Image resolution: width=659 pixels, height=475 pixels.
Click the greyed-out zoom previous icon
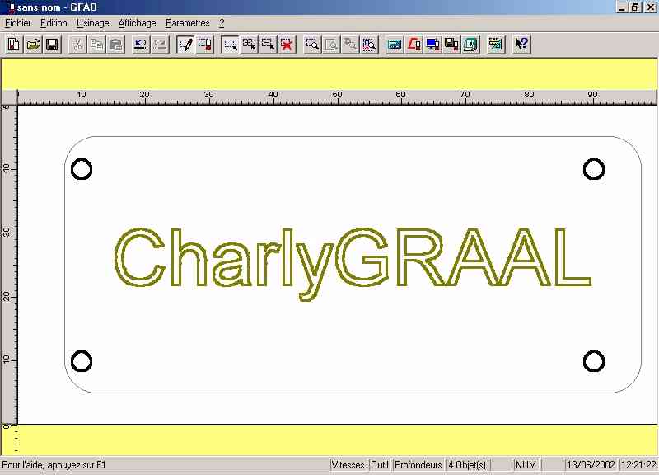click(x=350, y=45)
